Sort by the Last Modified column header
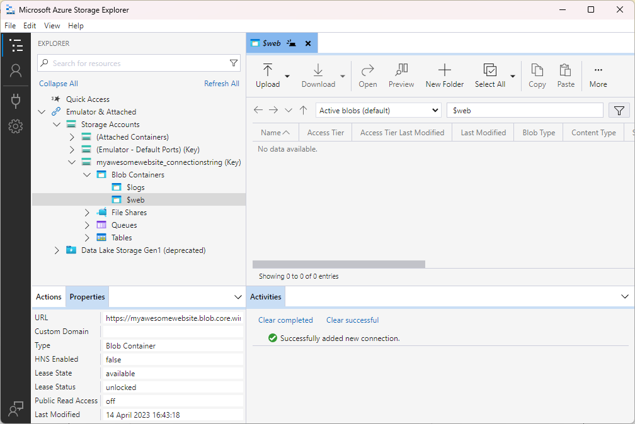The height and width of the screenshot is (424, 635). 483,133
